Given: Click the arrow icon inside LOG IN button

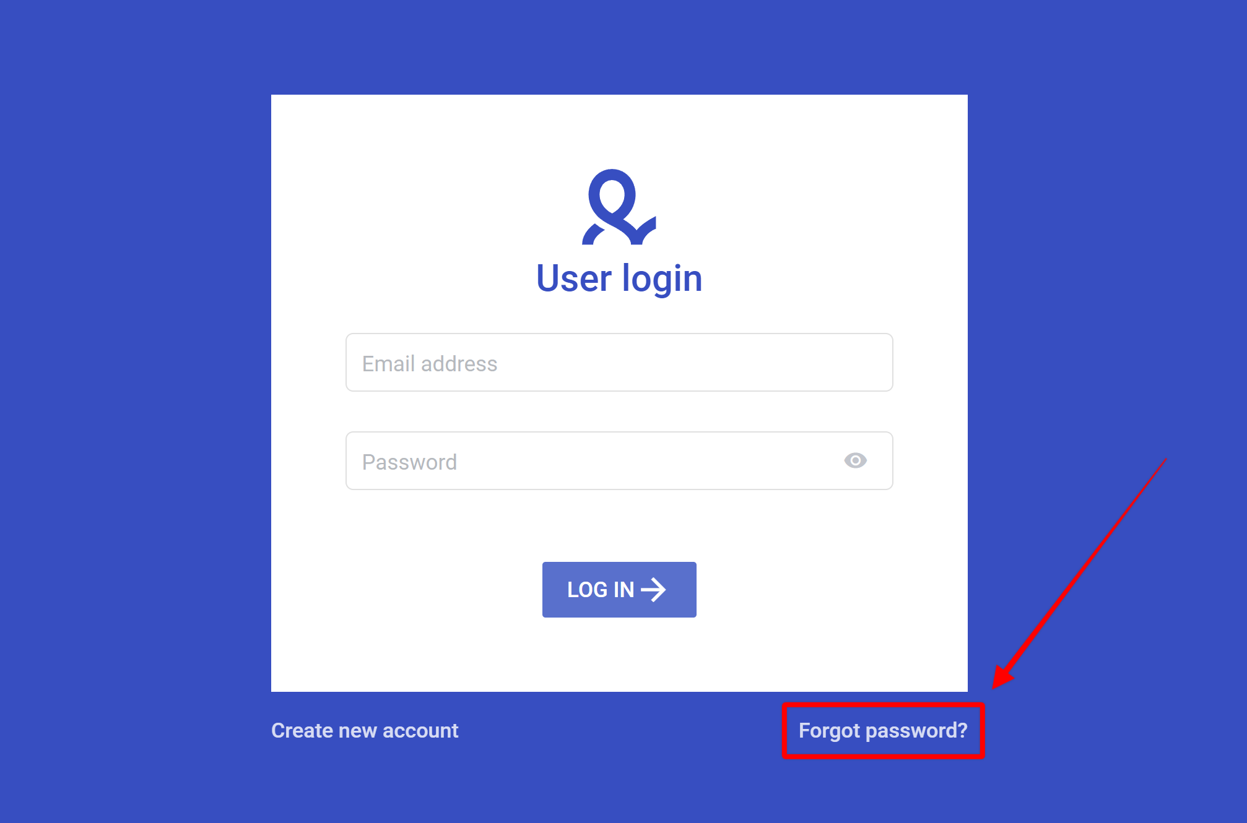Looking at the screenshot, I should click(653, 590).
